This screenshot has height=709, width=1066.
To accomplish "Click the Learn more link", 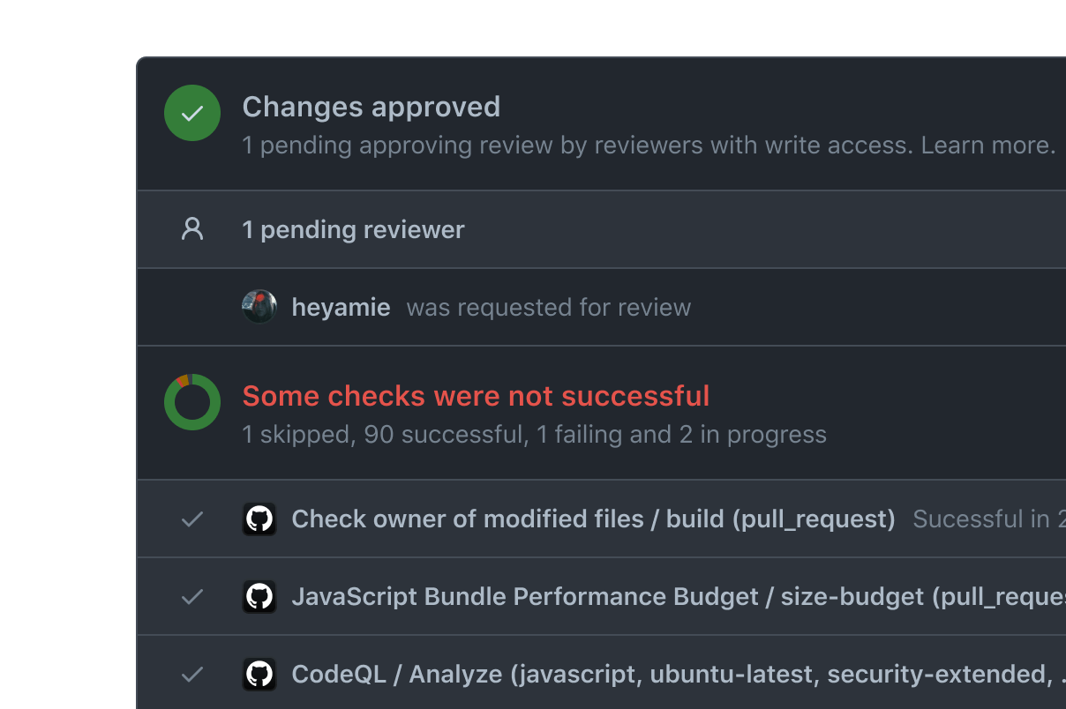I will click(987, 146).
